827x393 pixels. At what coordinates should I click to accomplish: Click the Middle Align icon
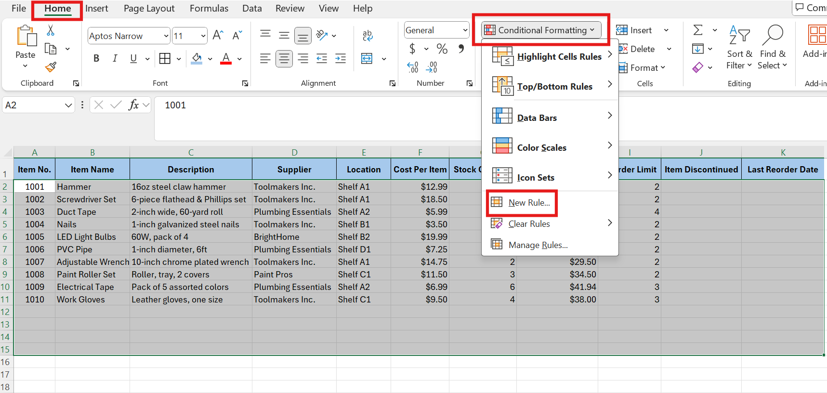(x=284, y=35)
